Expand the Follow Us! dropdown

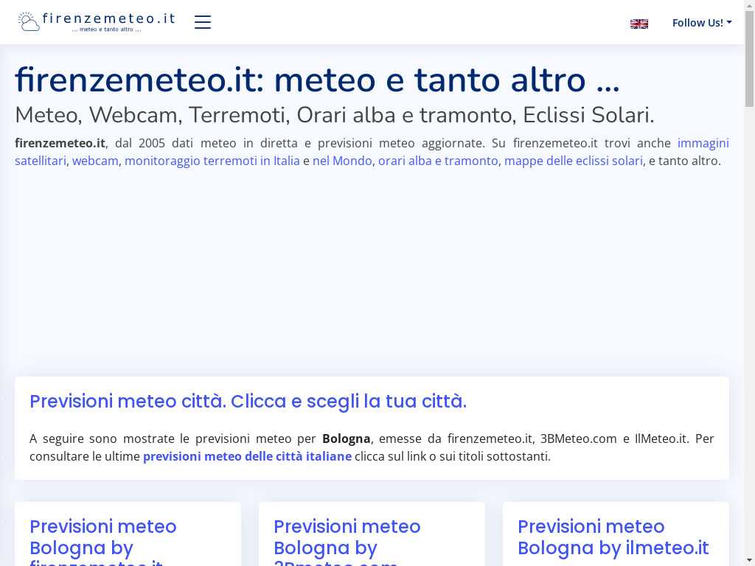[702, 23]
